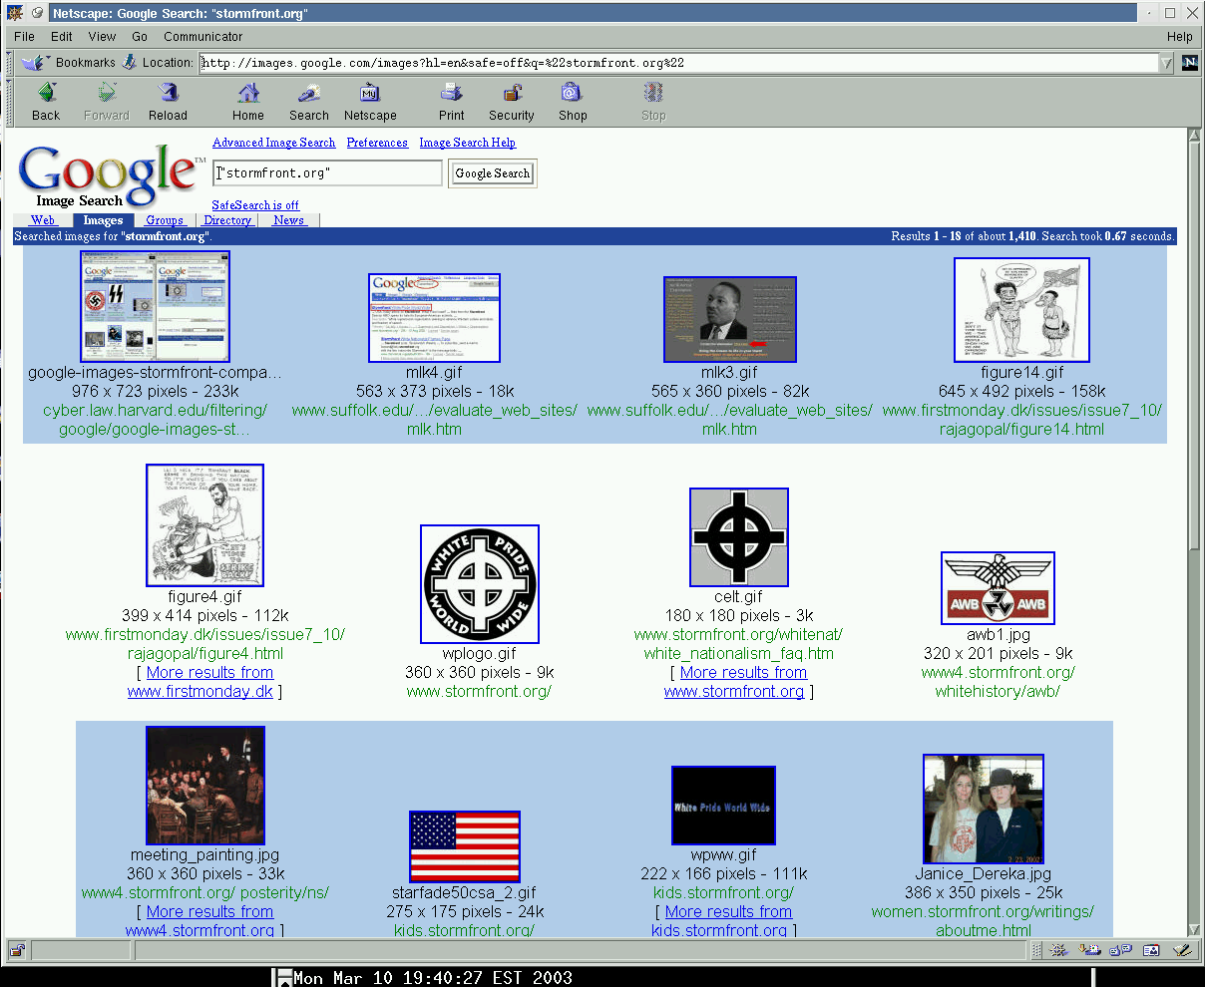Open the Preferences link

377,143
